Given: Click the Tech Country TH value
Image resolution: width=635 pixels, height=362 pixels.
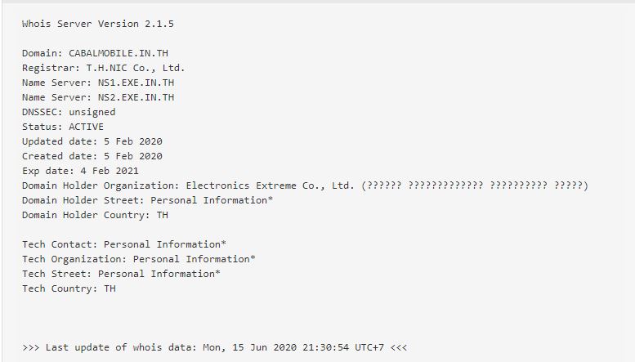Looking at the screenshot, I should coord(110,288).
